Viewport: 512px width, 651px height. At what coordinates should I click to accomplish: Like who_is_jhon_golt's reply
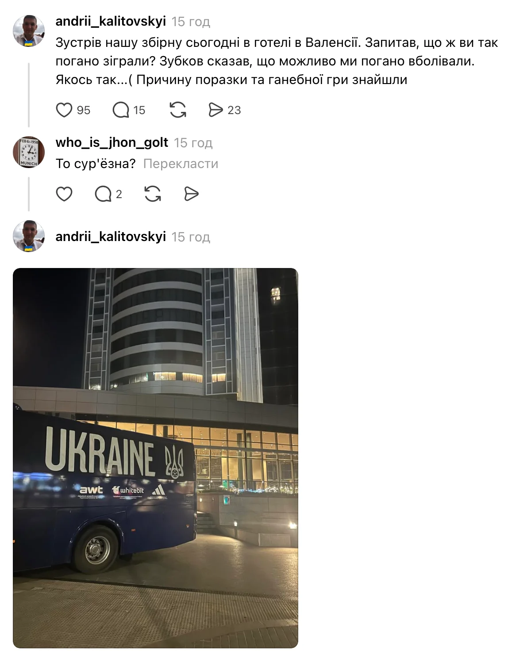tap(64, 194)
